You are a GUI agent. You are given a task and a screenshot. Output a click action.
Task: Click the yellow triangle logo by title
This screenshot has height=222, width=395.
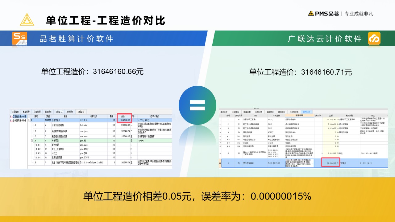[x=27, y=19]
